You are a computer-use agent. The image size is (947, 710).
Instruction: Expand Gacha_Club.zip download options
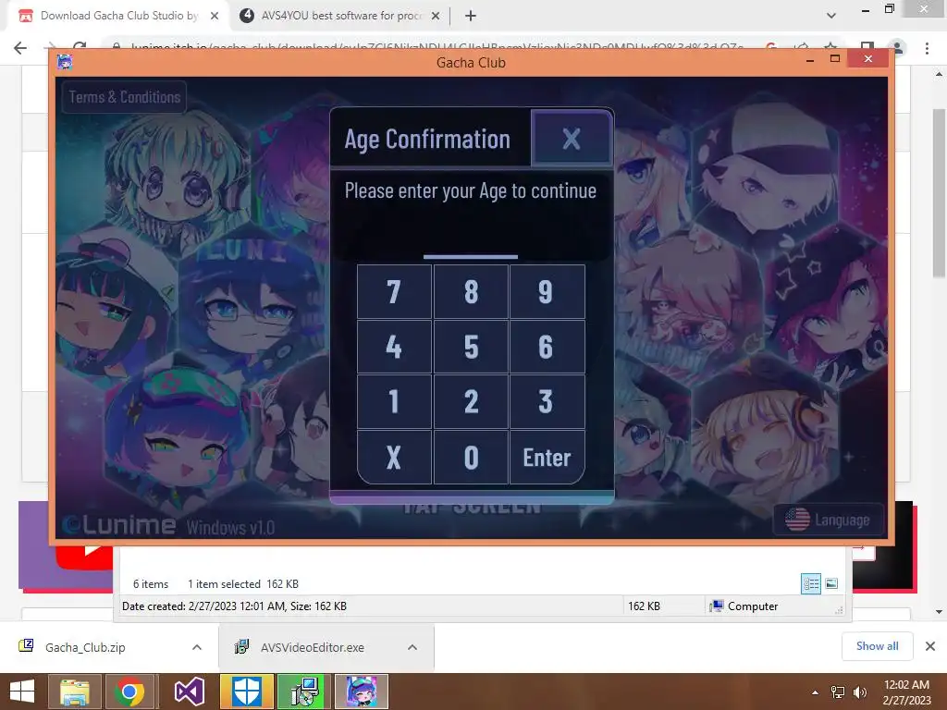(x=197, y=647)
